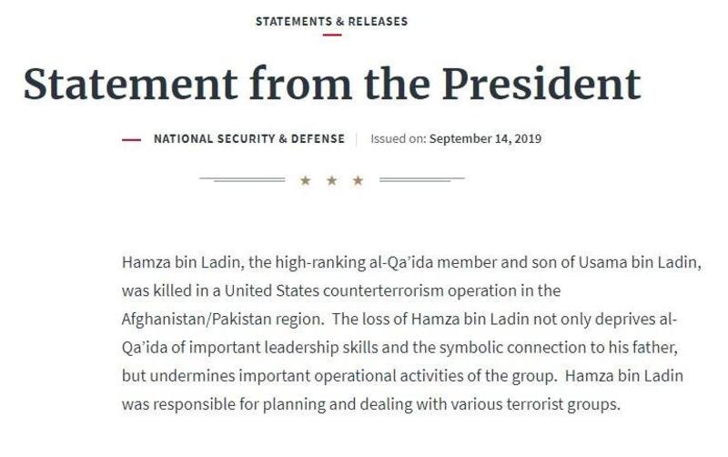Click the right star in the divider

(358, 180)
